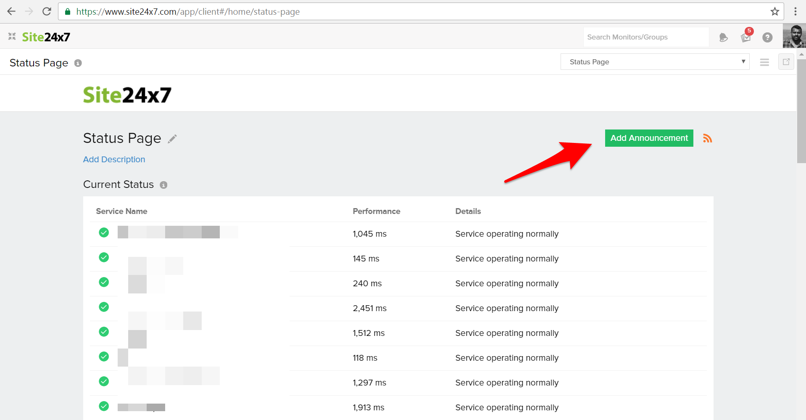Screen dimensions: 806x420
Task: Open help with the question mark icon
Action: (767, 37)
